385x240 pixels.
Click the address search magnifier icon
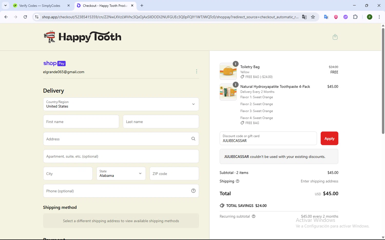(x=193, y=139)
